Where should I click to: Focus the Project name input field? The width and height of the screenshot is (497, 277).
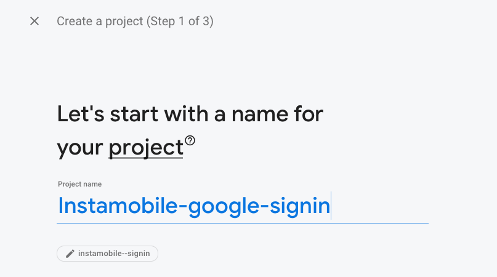click(242, 206)
